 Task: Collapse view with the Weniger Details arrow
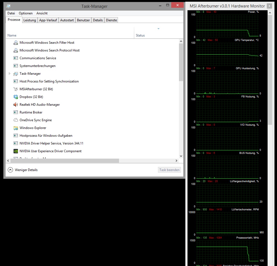10,170
